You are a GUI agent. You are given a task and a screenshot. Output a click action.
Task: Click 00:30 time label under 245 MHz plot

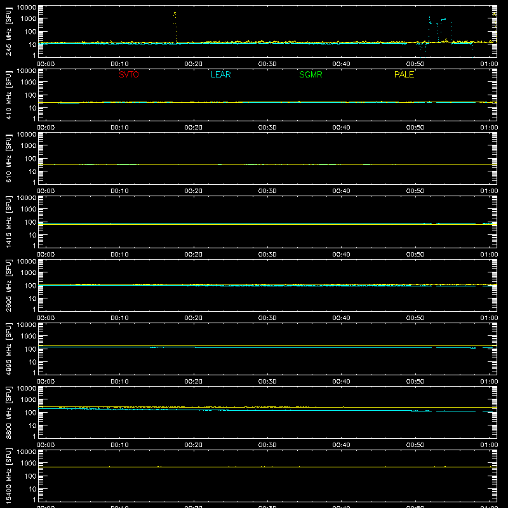(x=267, y=64)
